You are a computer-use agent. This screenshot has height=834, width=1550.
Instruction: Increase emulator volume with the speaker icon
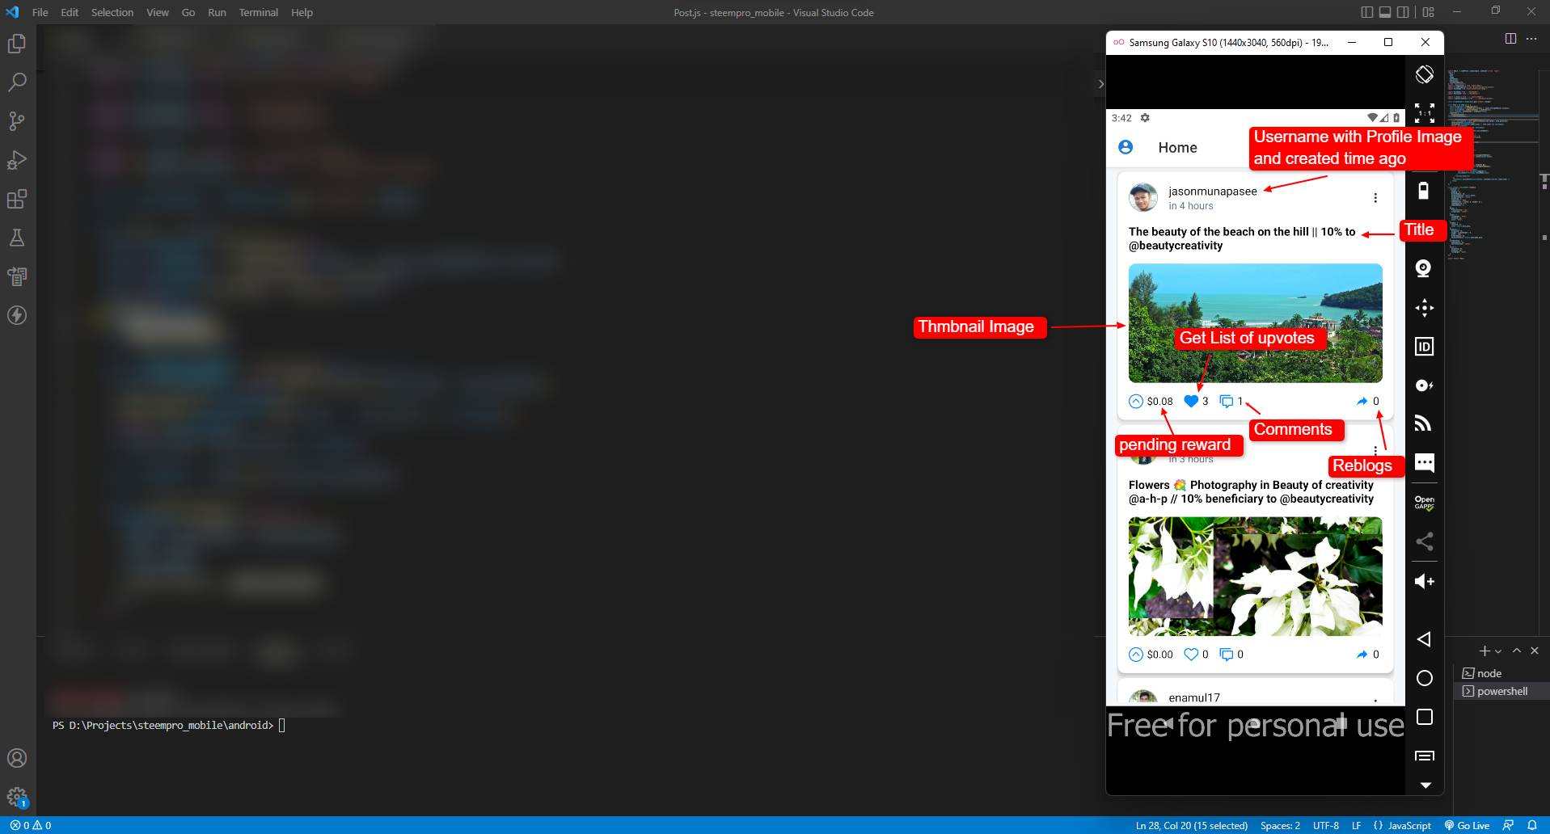[1425, 581]
